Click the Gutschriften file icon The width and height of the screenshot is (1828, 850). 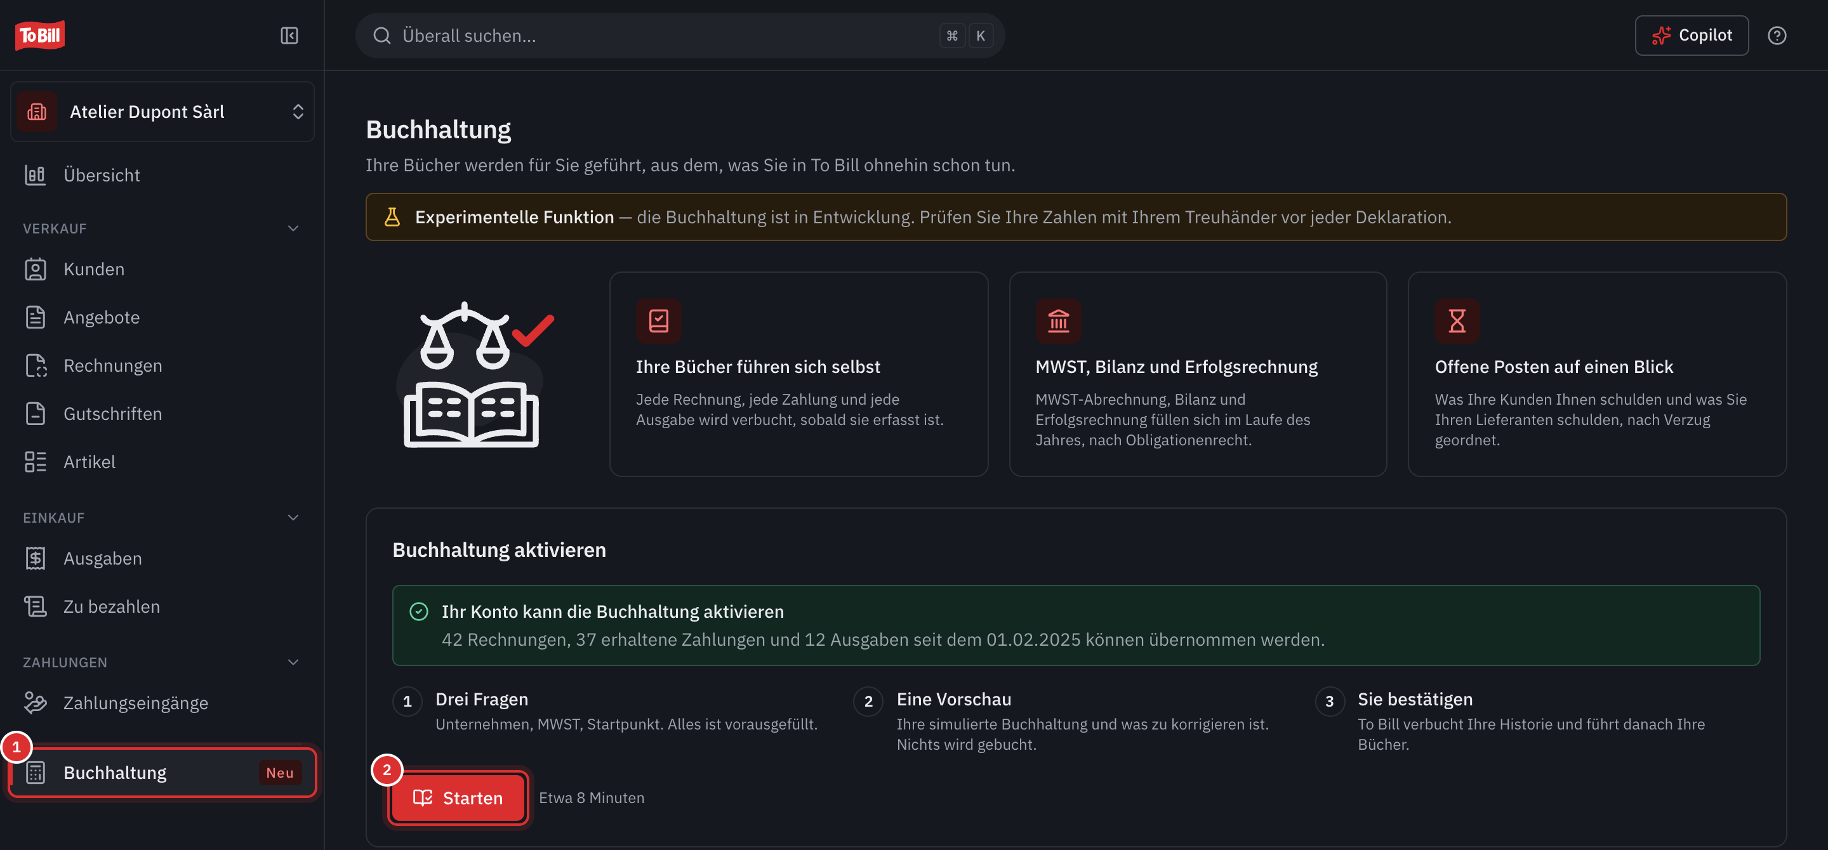(x=36, y=414)
